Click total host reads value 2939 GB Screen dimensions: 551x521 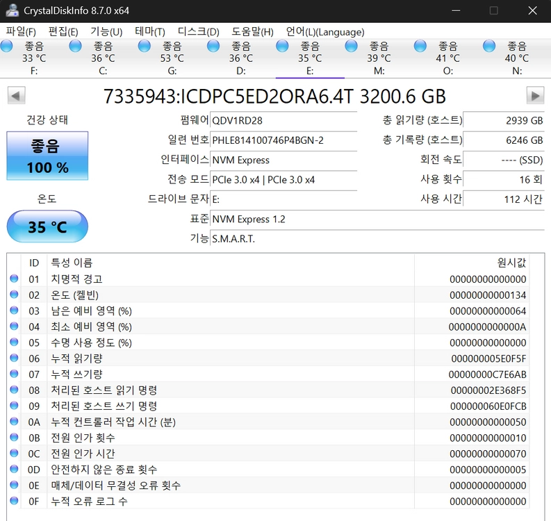tap(504, 120)
